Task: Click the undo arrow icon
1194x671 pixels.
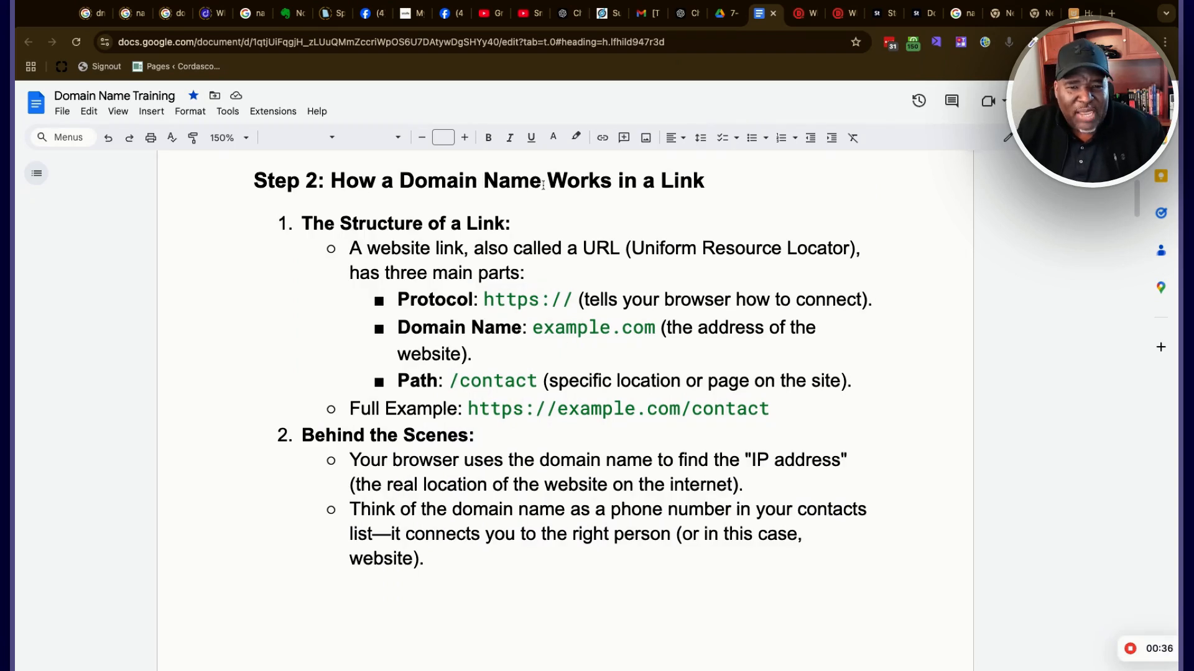Action: [108, 138]
